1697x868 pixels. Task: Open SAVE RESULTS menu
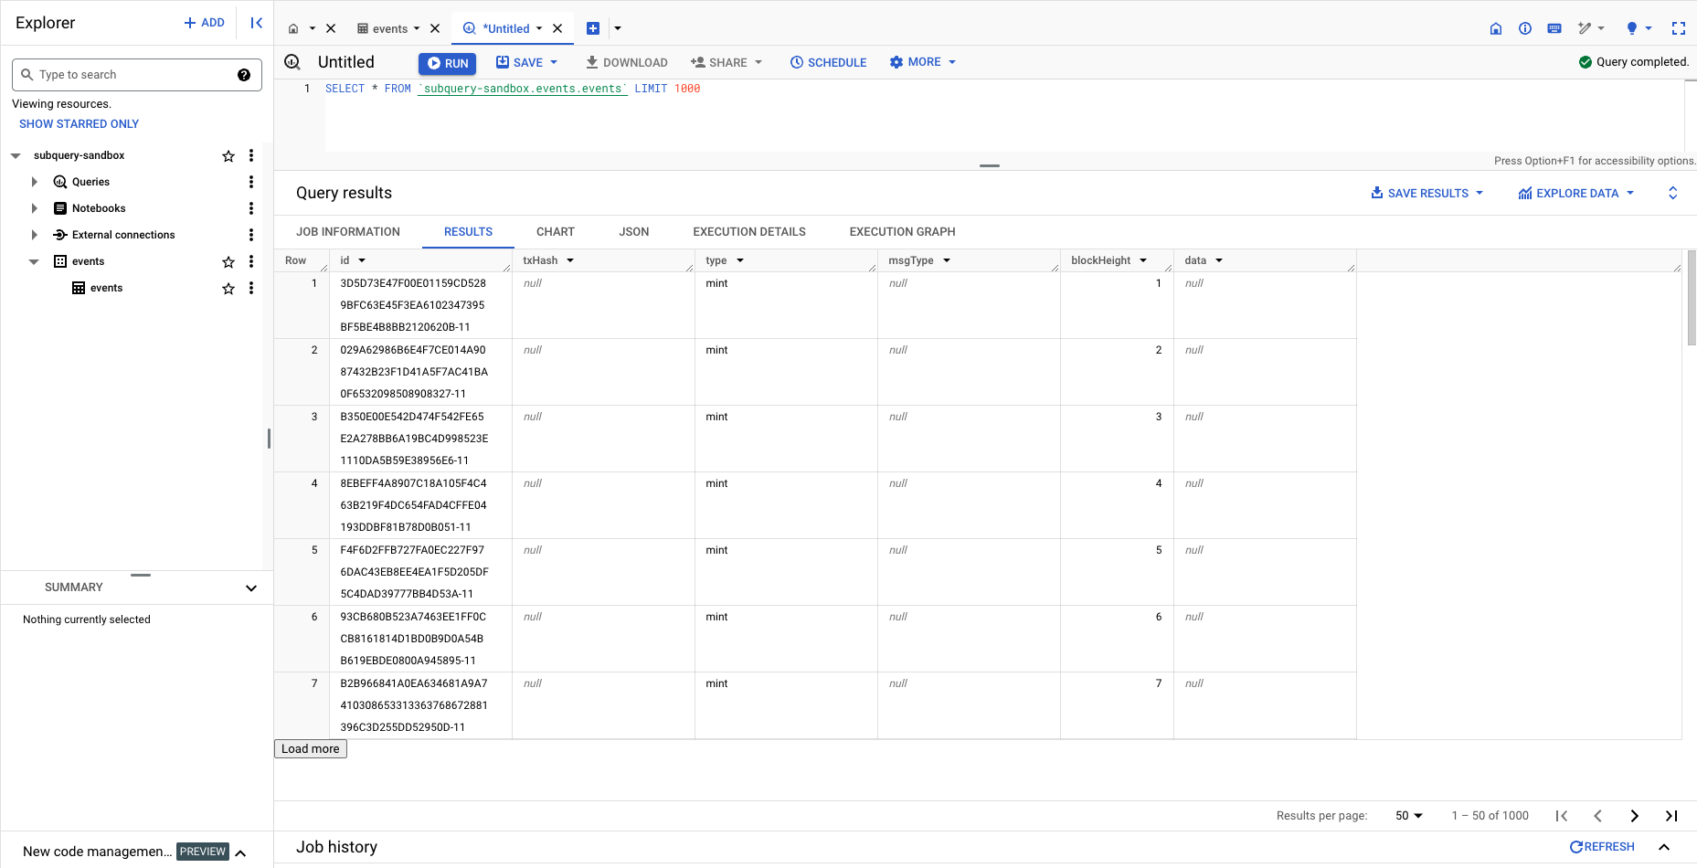(1427, 194)
